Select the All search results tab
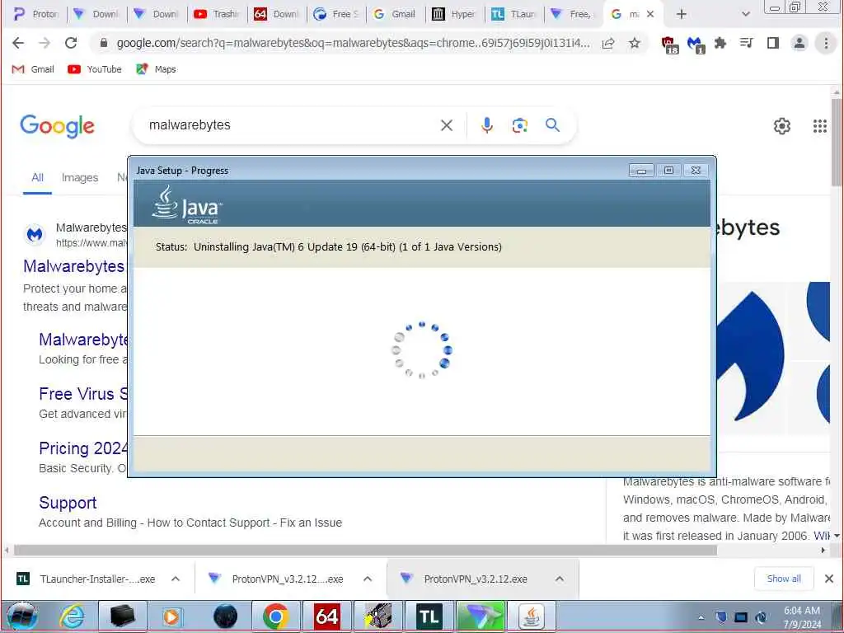The width and height of the screenshot is (844, 633). [x=37, y=178]
